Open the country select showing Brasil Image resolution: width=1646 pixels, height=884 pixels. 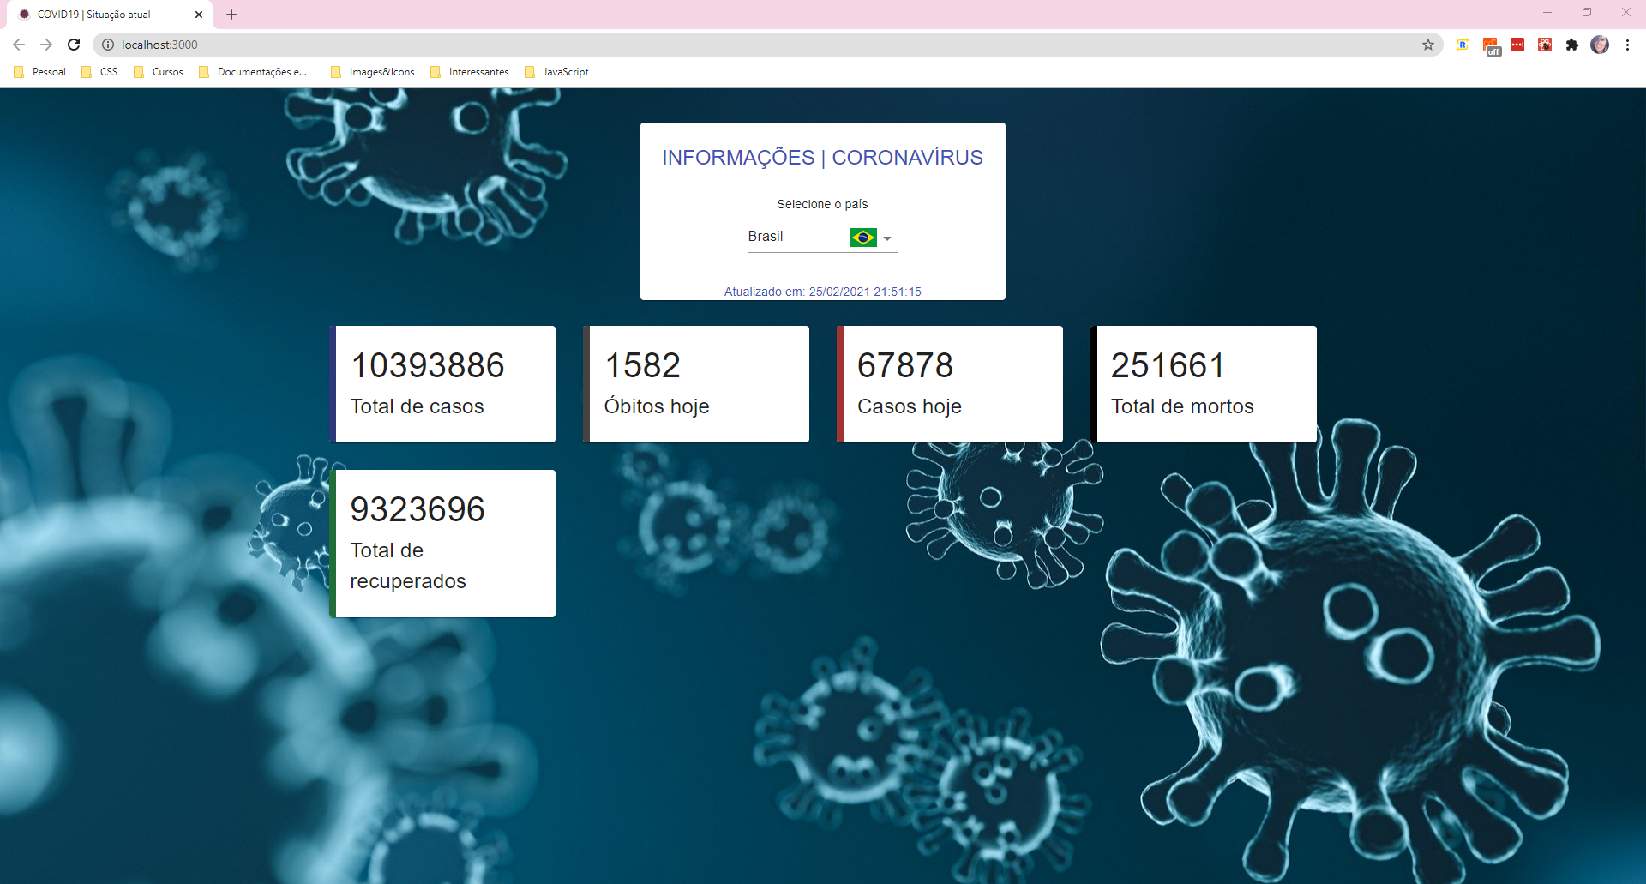tap(822, 237)
